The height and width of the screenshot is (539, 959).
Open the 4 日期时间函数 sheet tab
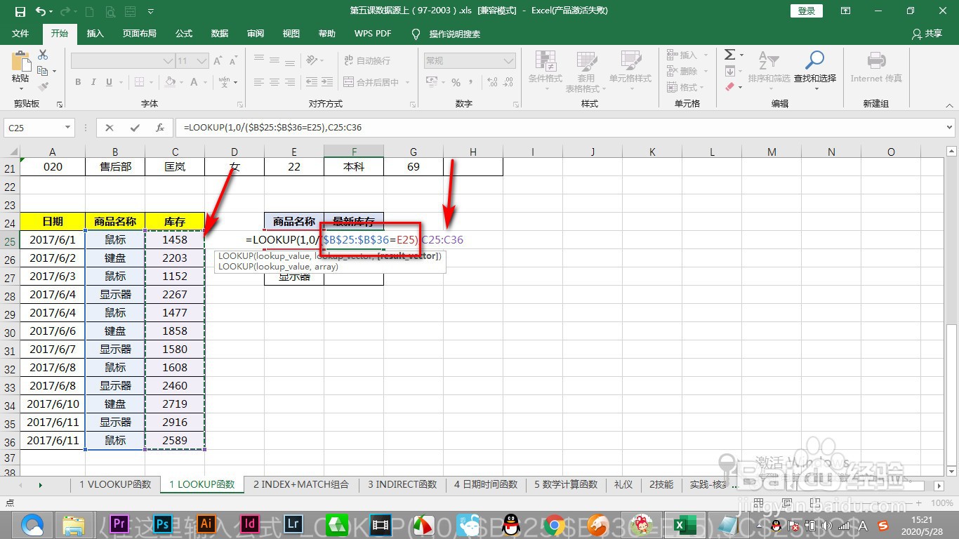(x=486, y=484)
